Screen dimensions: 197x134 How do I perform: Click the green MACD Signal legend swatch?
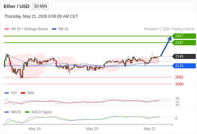(x=27, y=112)
